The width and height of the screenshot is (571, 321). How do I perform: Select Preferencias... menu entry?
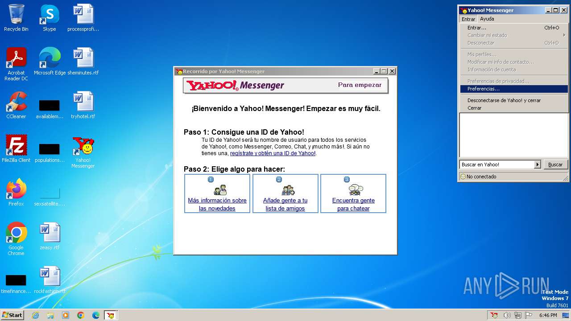click(x=514, y=89)
